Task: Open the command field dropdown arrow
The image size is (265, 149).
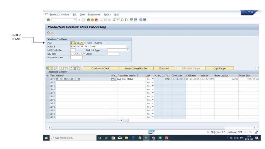Action: point(75,20)
